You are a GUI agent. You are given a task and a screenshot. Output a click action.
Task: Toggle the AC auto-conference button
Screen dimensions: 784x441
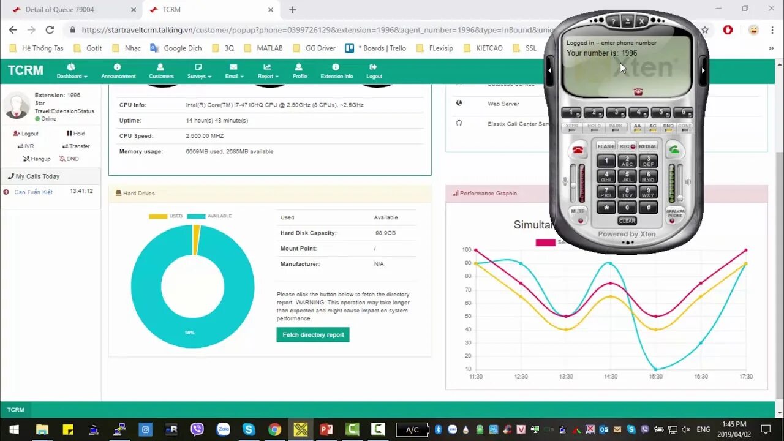click(653, 127)
